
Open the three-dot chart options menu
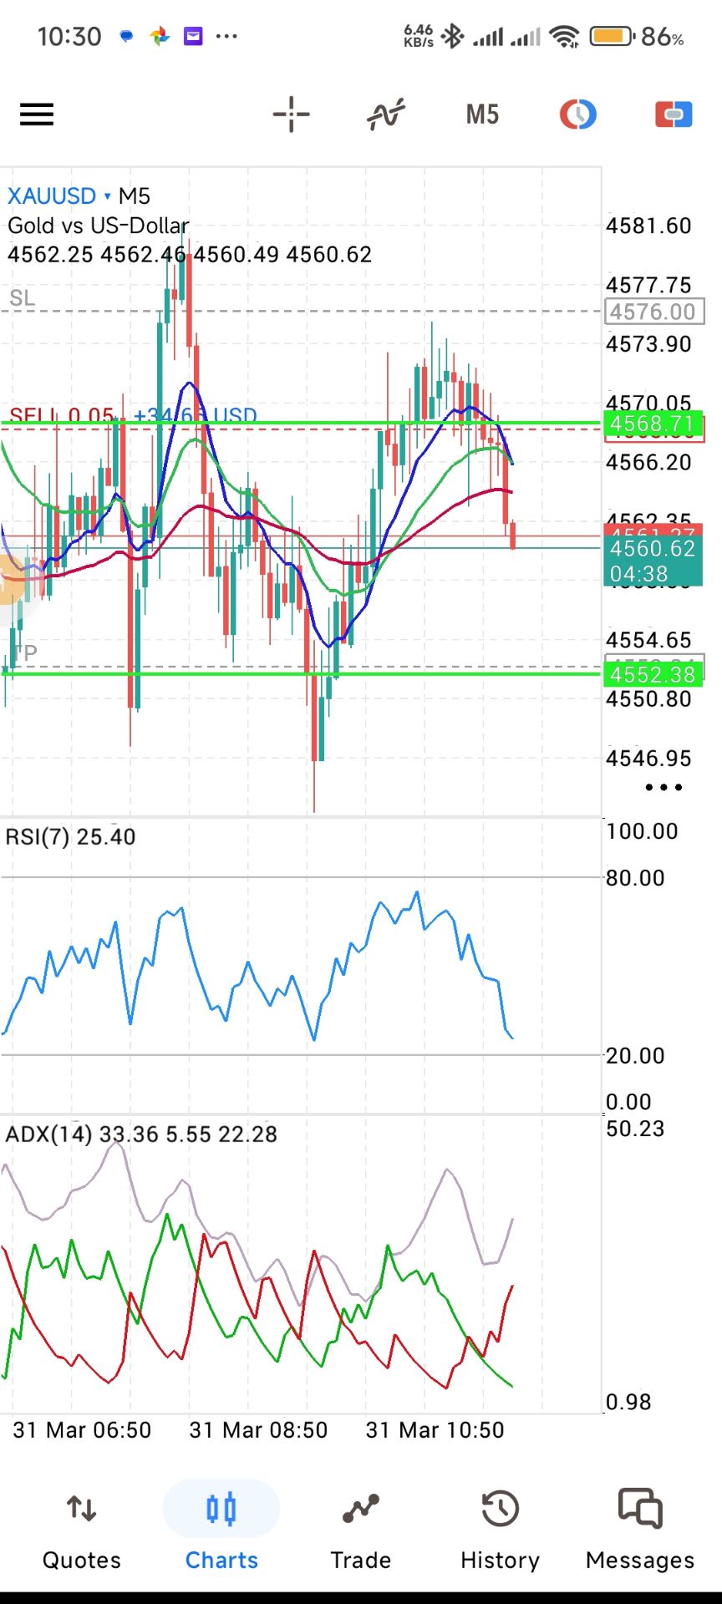[664, 787]
